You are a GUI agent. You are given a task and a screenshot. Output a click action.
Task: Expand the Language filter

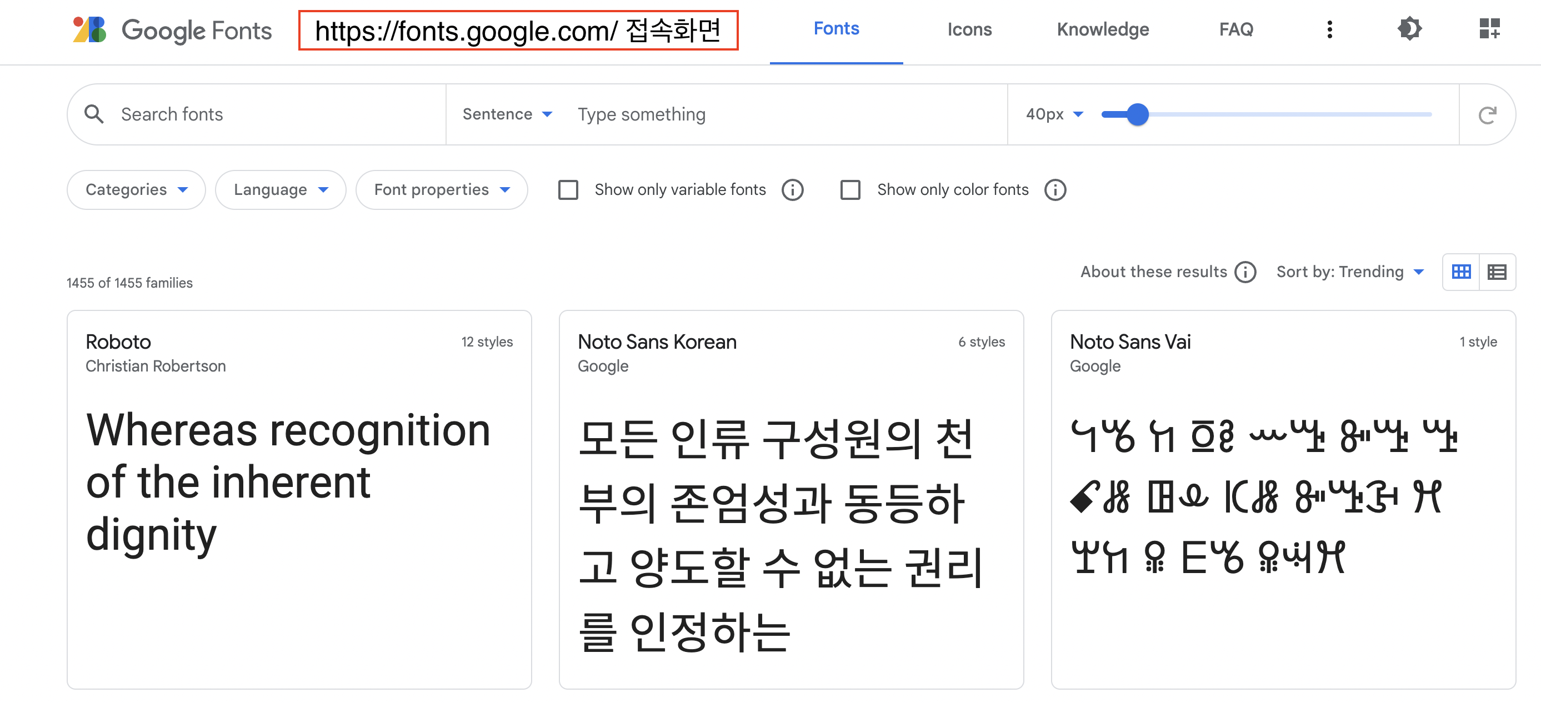(x=281, y=190)
